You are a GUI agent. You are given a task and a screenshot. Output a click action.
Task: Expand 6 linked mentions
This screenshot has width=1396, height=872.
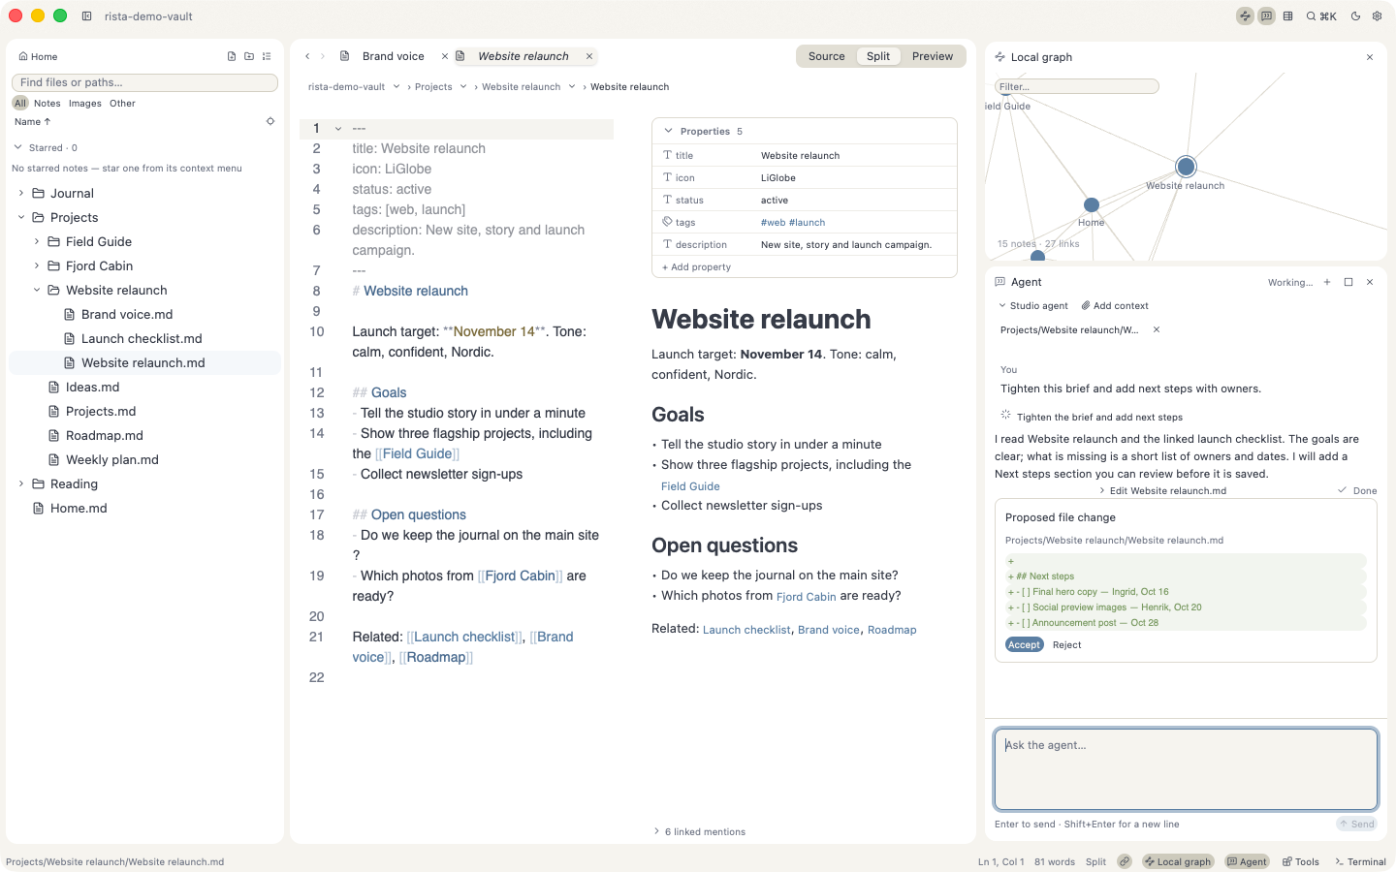point(700,831)
